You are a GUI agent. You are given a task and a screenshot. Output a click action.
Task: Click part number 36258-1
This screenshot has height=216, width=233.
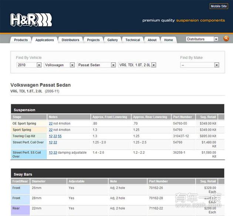tap(179, 152)
